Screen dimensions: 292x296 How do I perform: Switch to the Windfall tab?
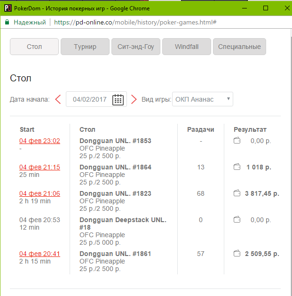click(187, 47)
